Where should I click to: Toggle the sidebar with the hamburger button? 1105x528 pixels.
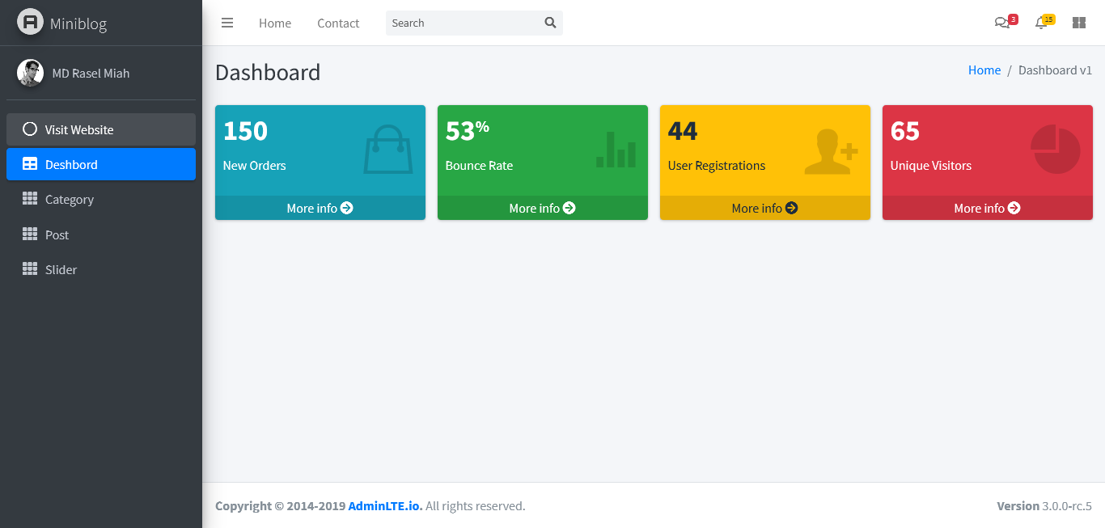(x=227, y=23)
